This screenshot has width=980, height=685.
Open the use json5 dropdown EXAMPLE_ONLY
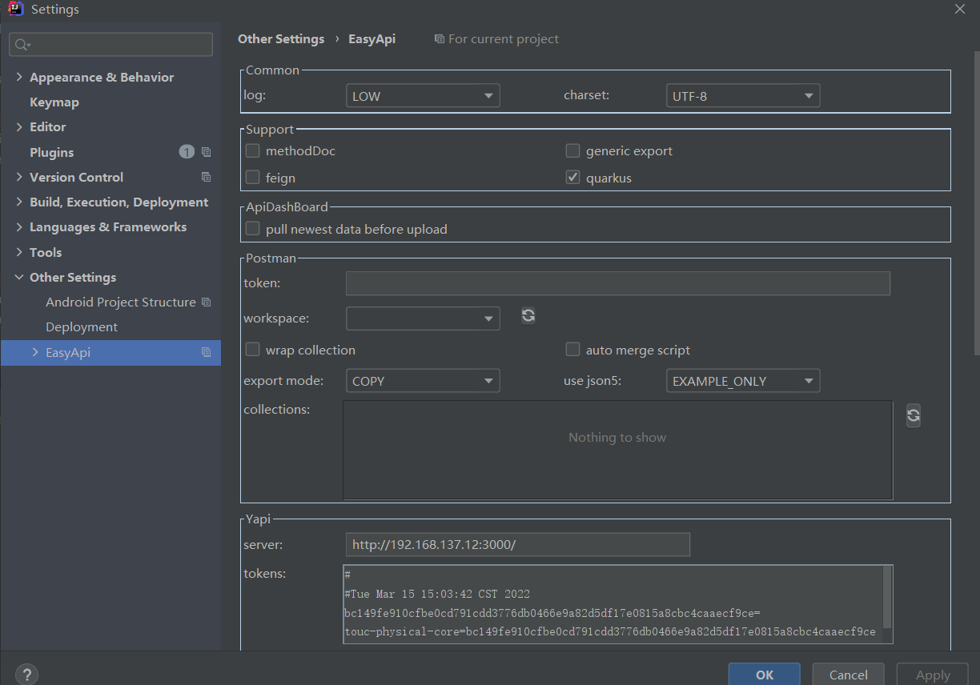click(x=743, y=381)
